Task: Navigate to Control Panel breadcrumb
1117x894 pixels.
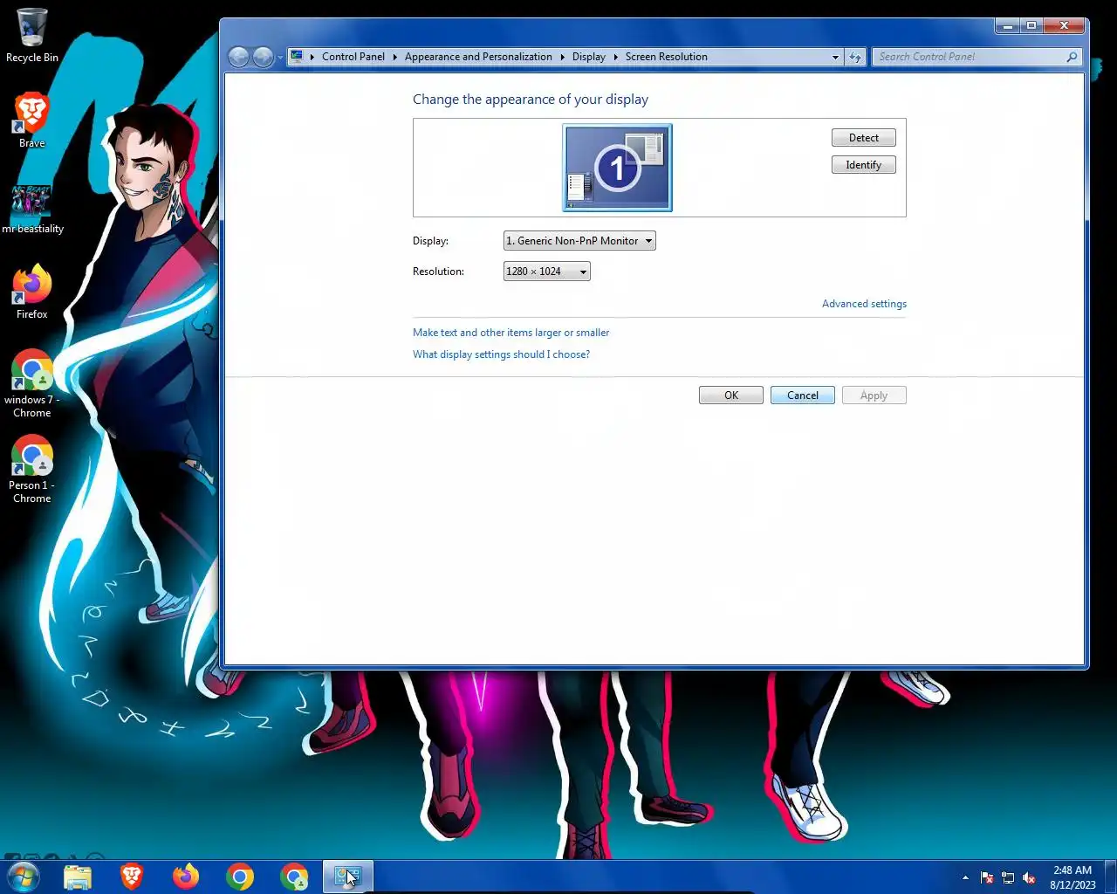Action: pos(353,57)
